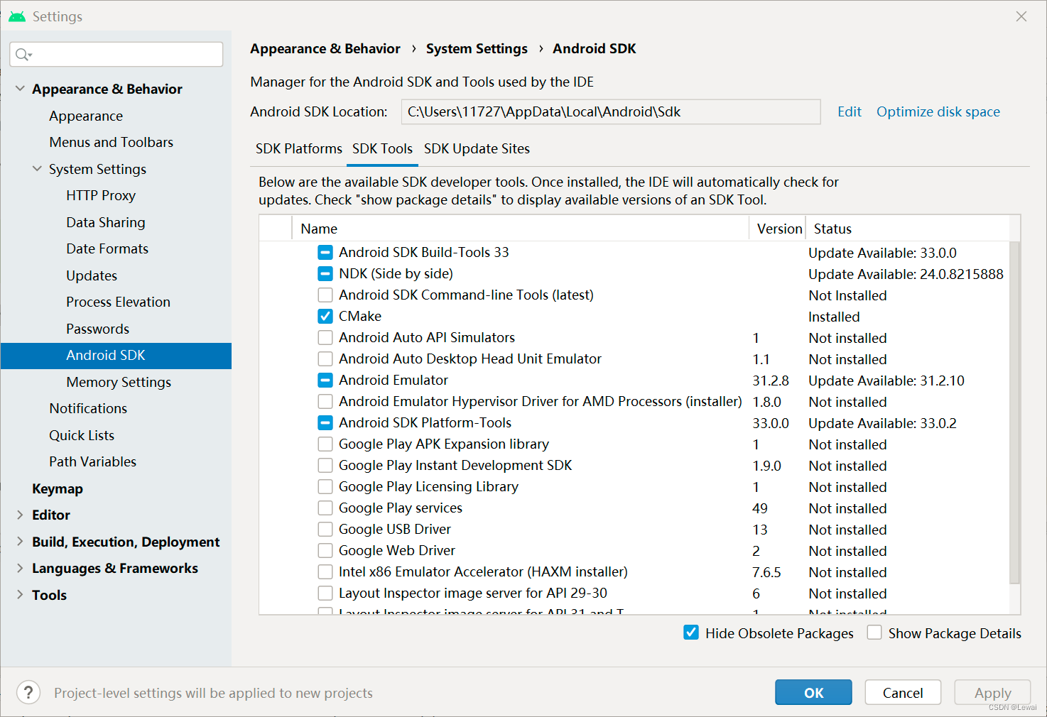Check Layout Inspector image server for API 29-30

[x=325, y=593]
